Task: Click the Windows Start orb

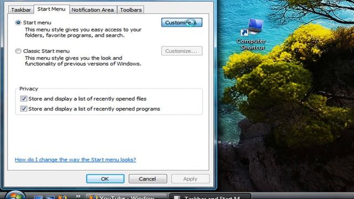Action: [15, 195]
